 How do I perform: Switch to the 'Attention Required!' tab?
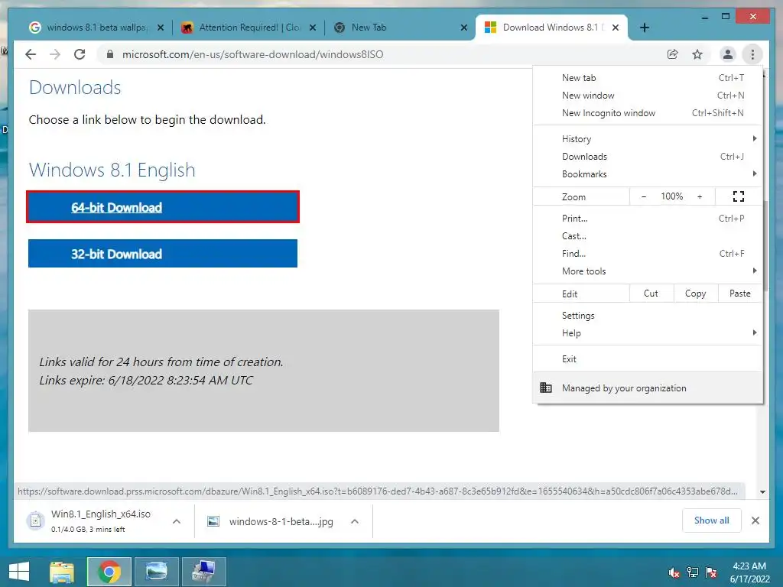[x=249, y=28]
